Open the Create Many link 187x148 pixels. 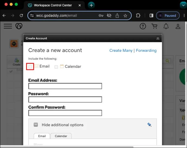(x=121, y=50)
